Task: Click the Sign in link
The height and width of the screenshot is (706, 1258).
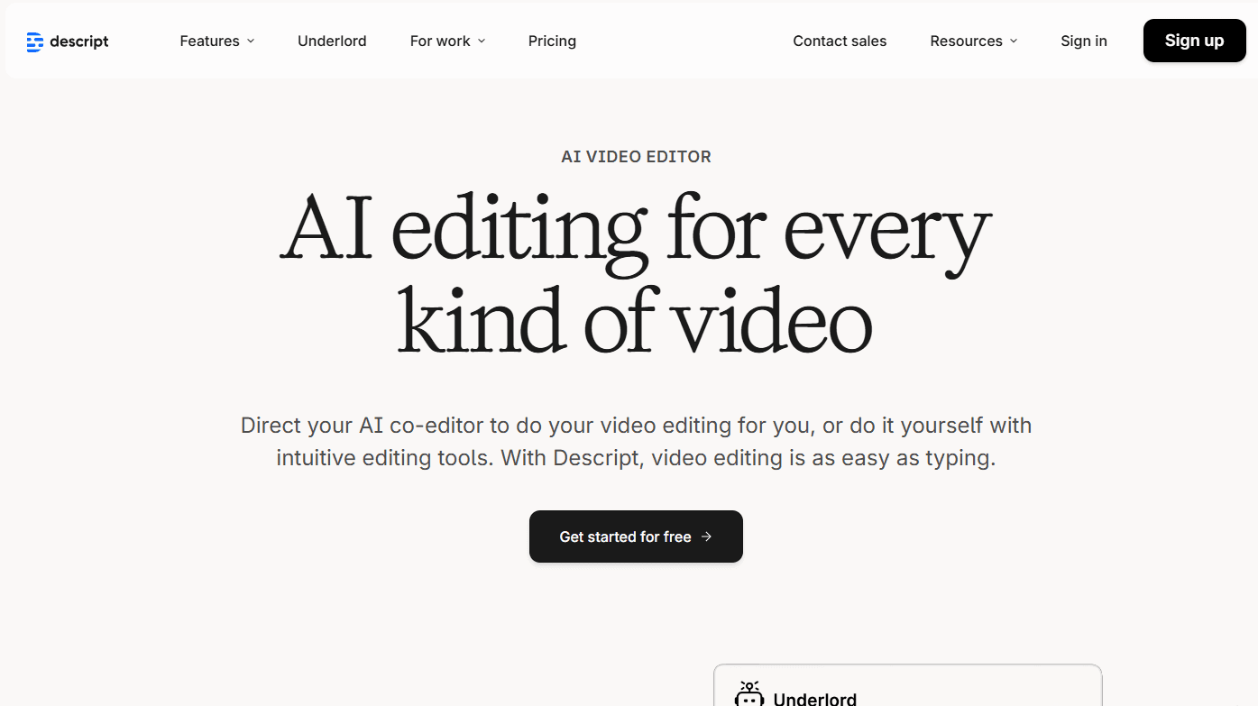Action: [1084, 41]
